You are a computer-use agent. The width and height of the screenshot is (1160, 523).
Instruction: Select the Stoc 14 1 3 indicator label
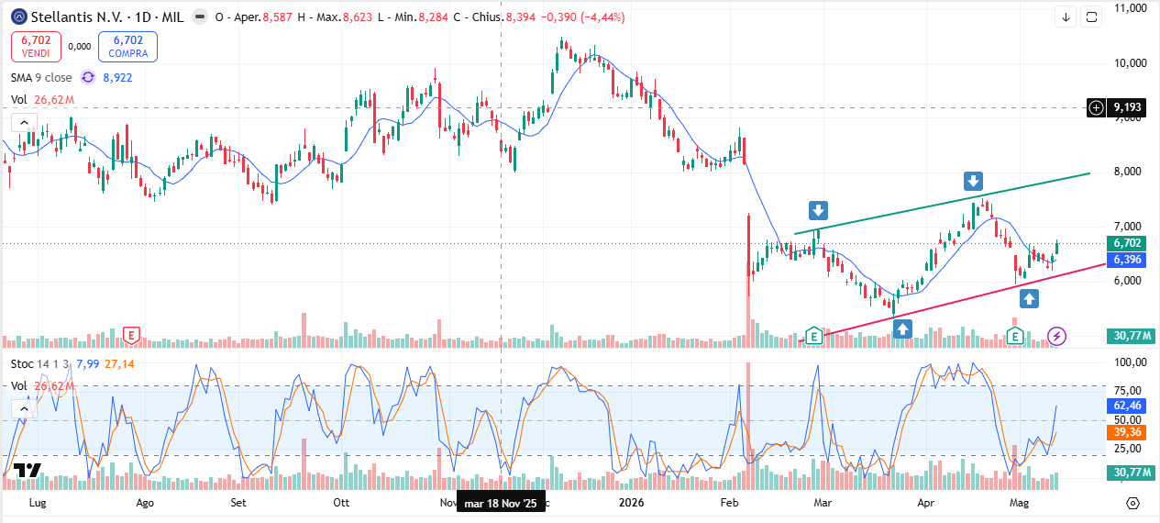click(40, 364)
